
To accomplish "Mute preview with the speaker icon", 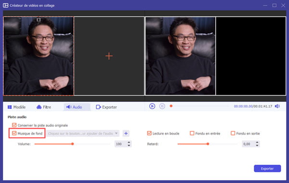I will pos(277,106).
